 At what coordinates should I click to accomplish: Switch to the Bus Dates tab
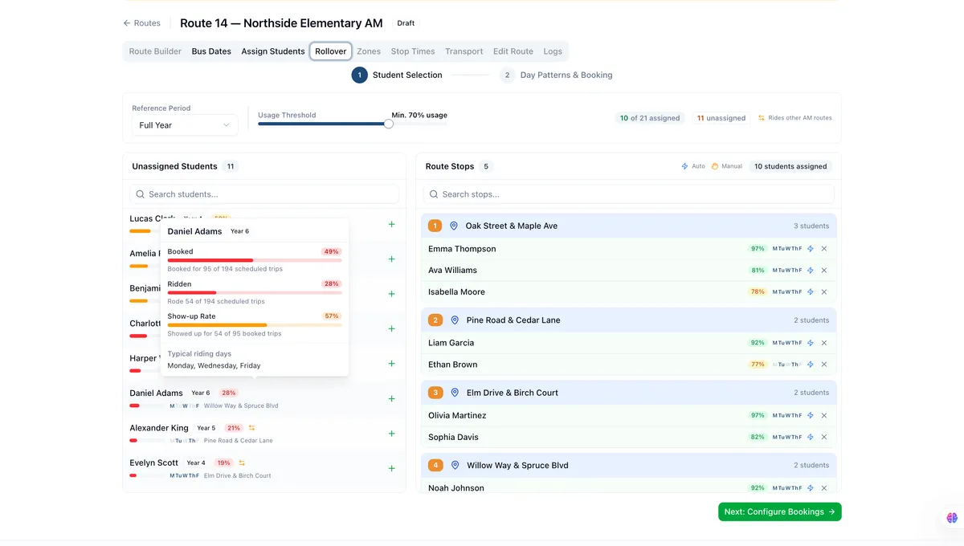tap(211, 51)
